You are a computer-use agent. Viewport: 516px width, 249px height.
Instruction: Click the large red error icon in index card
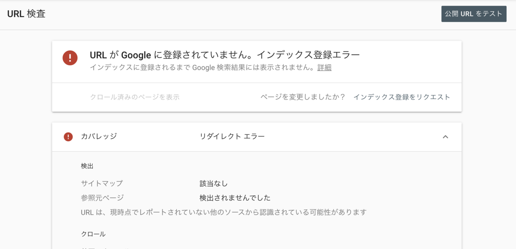[x=70, y=58]
